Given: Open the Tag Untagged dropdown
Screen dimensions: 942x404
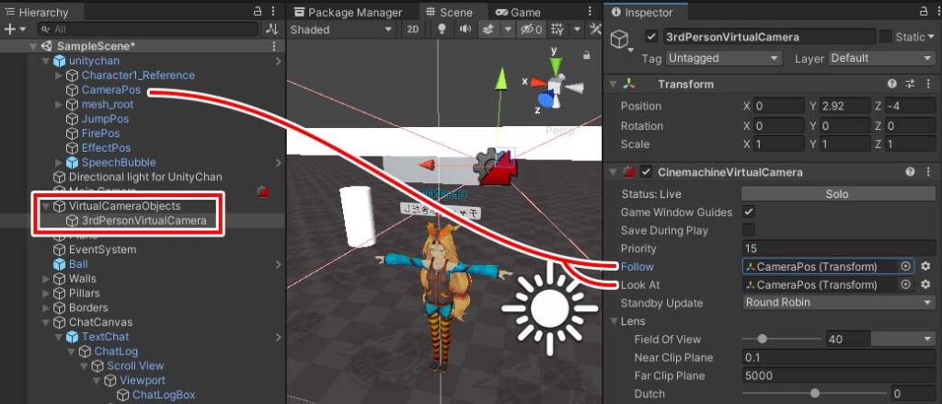Looking at the screenshot, I should tap(724, 58).
